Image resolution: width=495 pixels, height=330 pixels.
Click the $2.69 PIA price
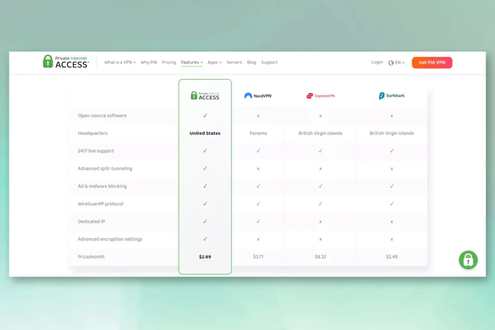[205, 257]
